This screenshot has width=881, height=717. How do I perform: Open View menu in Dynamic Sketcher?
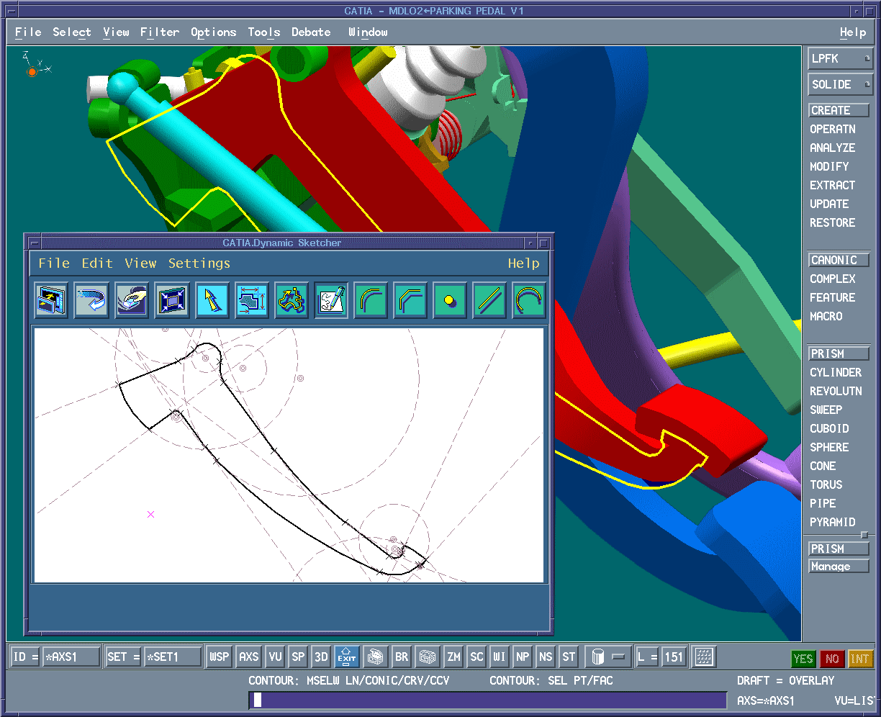click(140, 263)
